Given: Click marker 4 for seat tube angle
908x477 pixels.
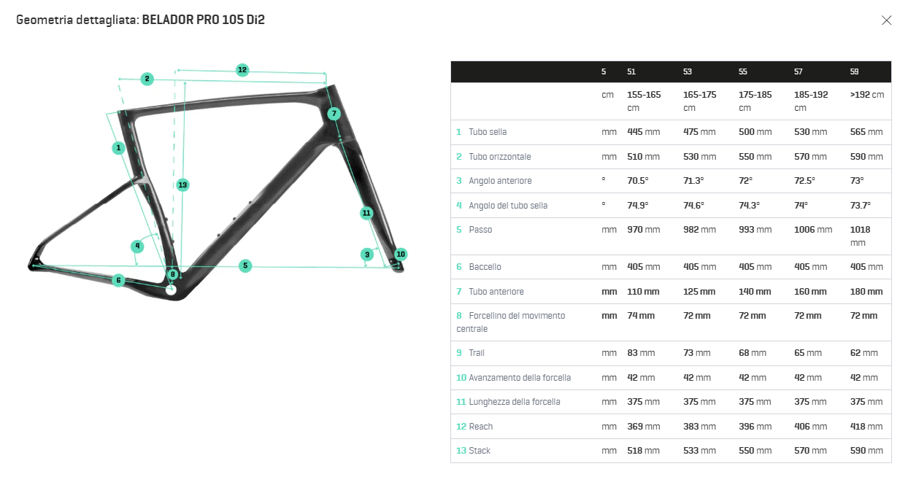Looking at the screenshot, I should click(x=137, y=246).
